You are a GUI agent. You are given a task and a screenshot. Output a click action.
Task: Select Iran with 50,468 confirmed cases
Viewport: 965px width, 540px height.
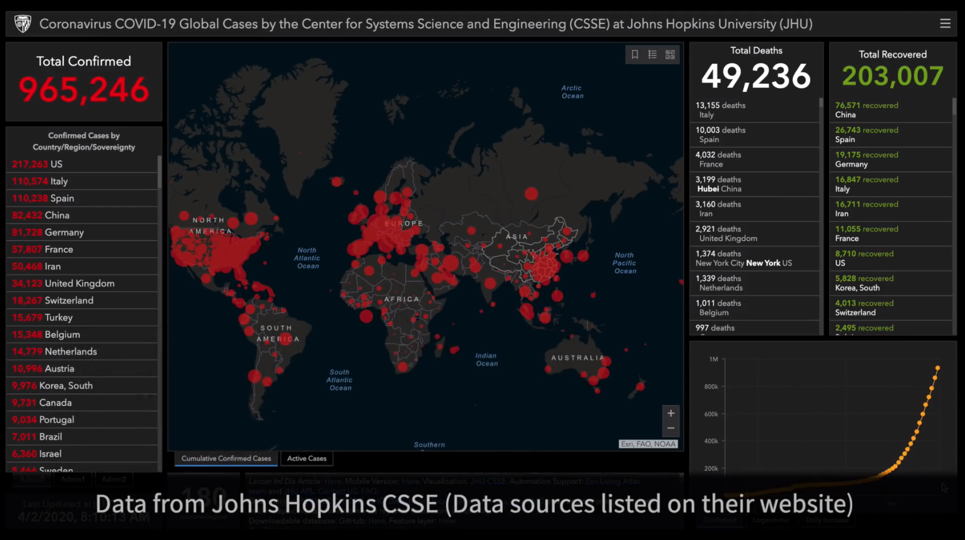click(x=82, y=267)
